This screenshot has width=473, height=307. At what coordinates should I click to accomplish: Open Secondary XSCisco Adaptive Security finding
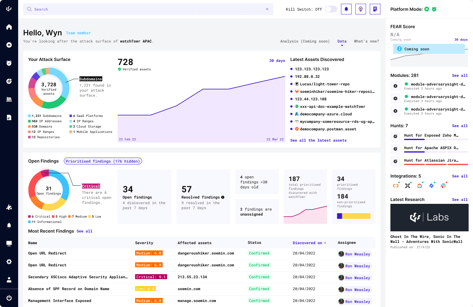click(78, 277)
